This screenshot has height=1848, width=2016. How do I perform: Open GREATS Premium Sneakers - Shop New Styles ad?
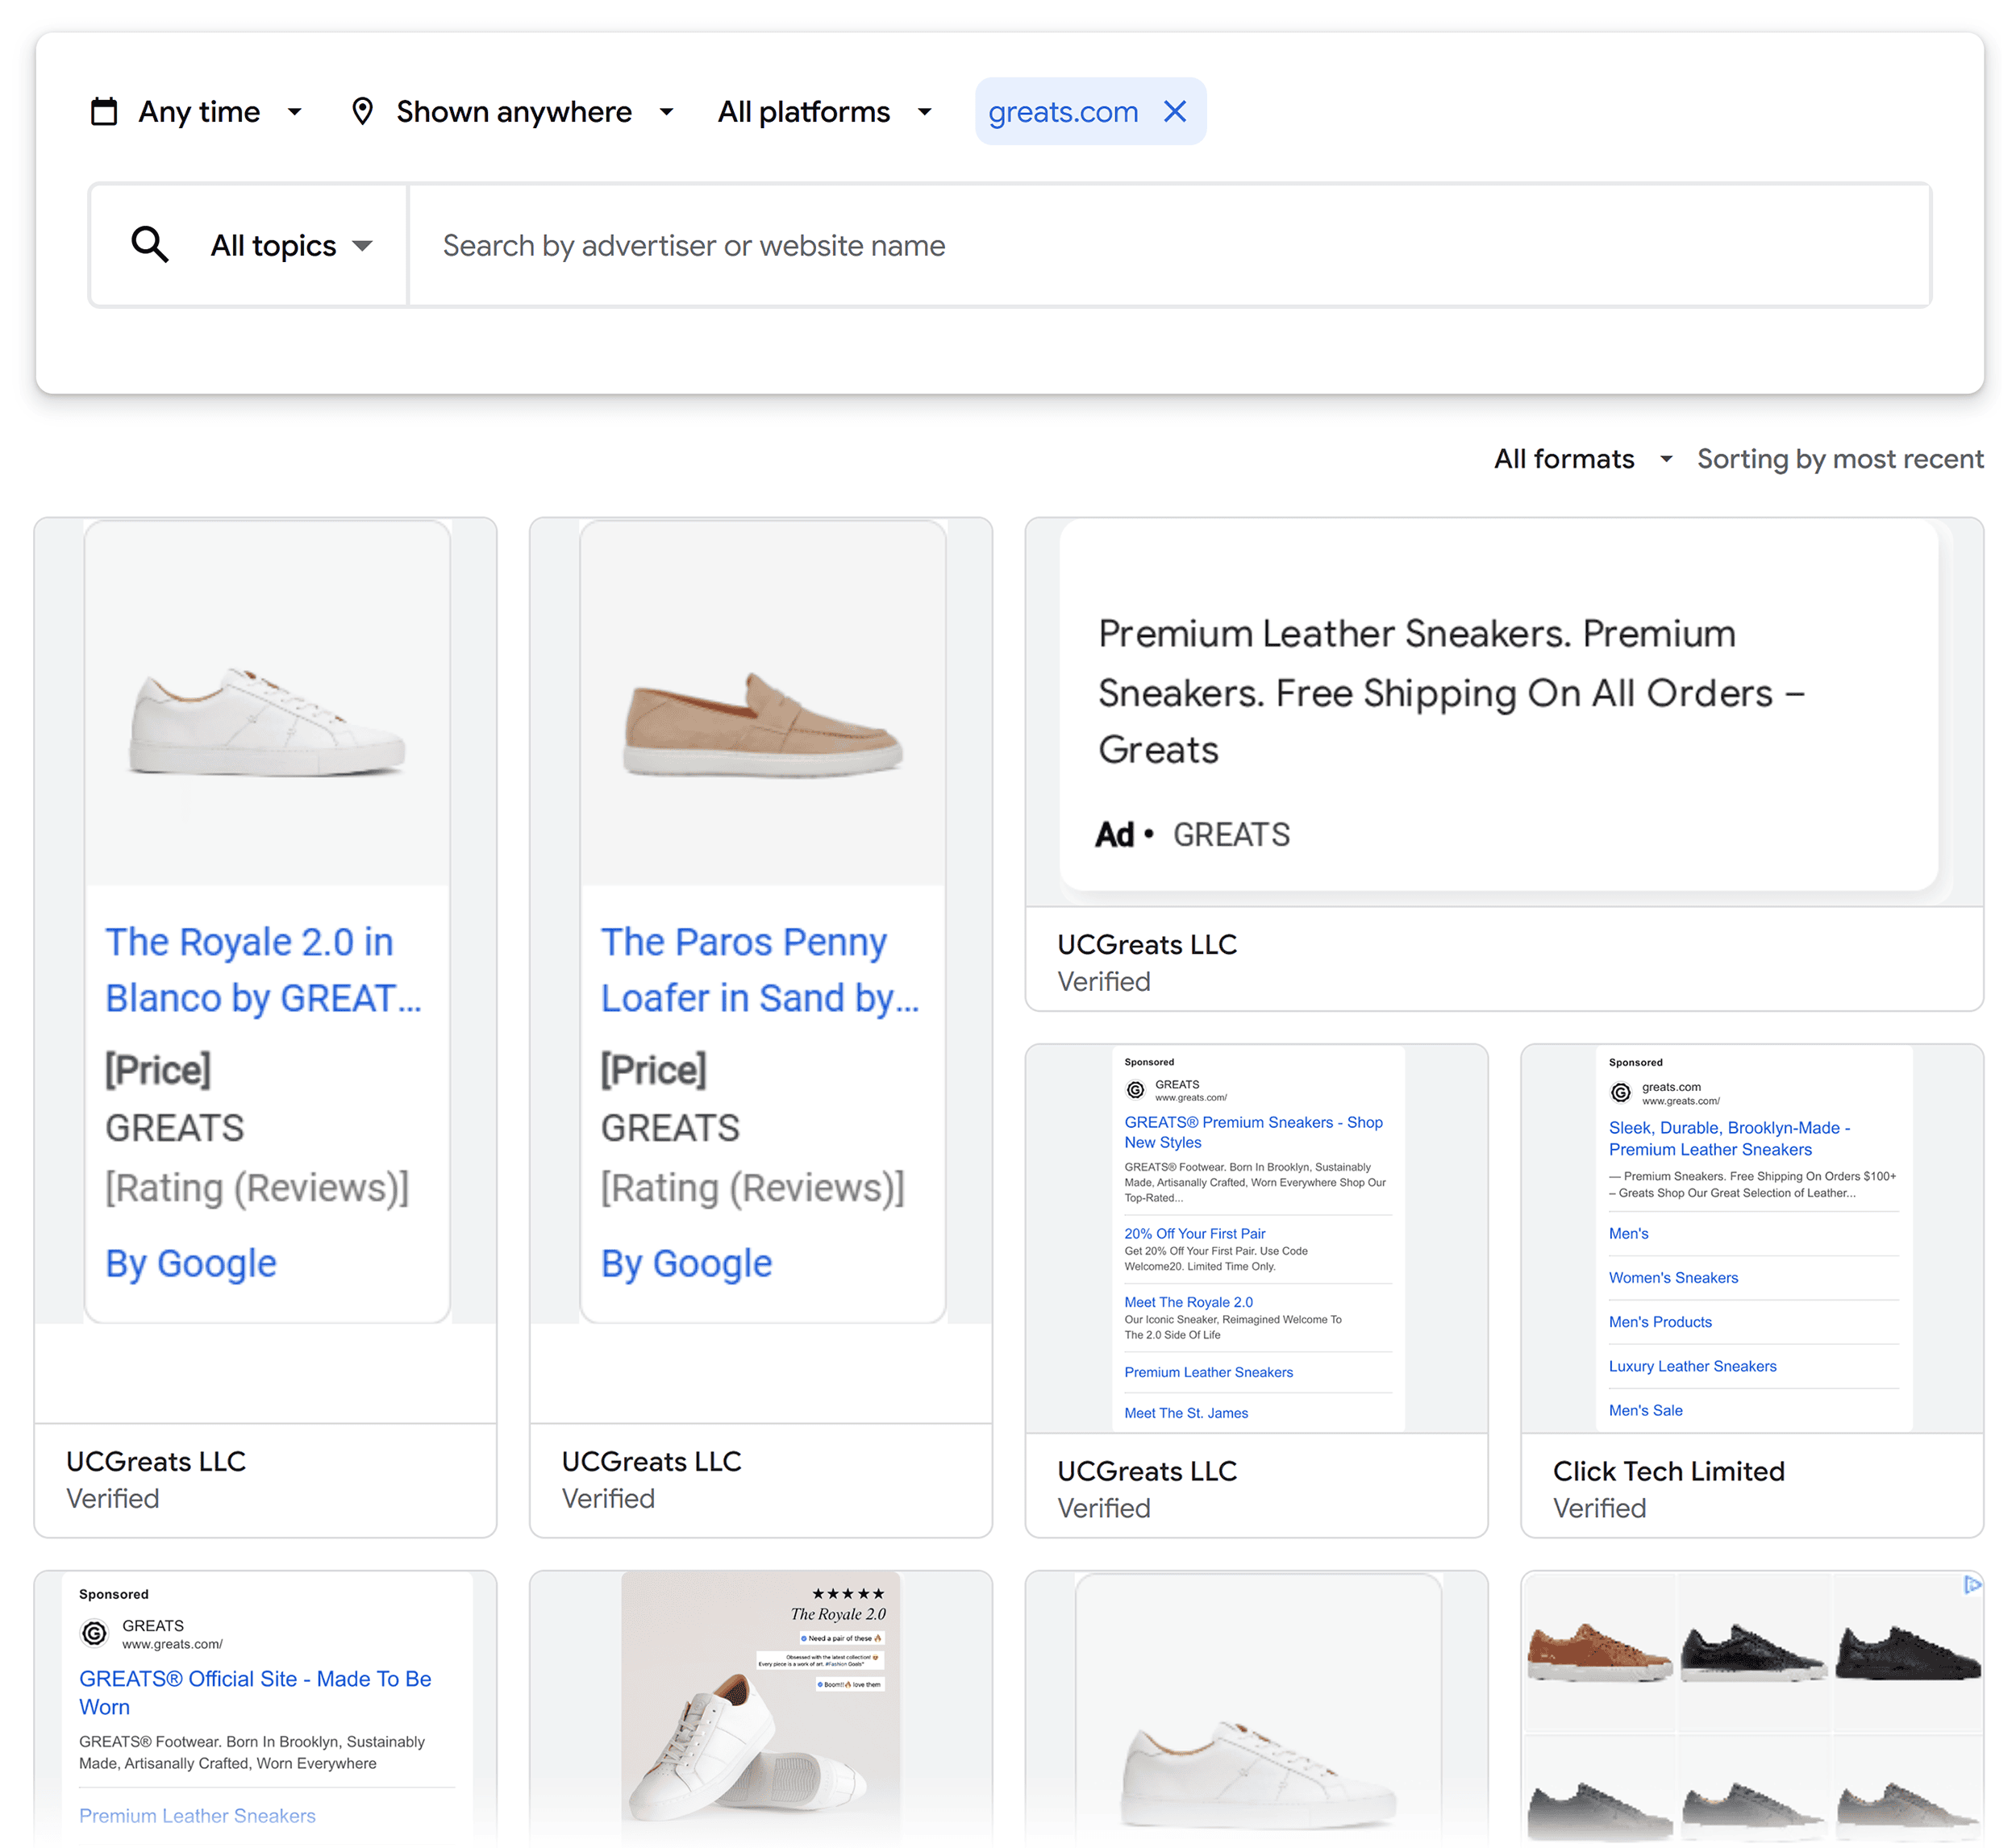(x=1253, y=1132)
